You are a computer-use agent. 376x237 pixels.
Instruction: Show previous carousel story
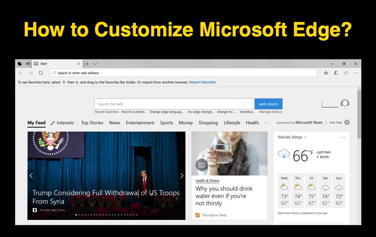click(x=31, y=176)
